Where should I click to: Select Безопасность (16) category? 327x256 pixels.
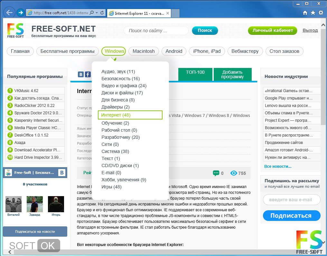point(121,79)
